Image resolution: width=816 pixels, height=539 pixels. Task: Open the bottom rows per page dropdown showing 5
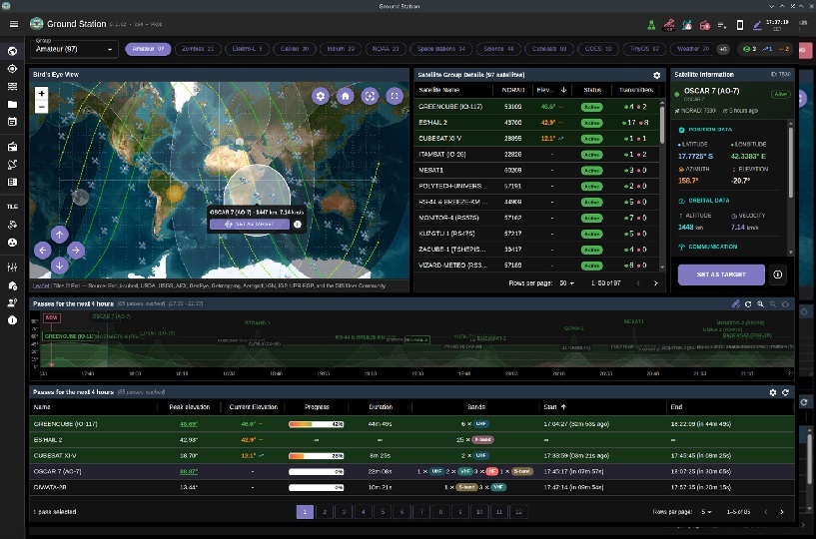[x=708, y=511]
